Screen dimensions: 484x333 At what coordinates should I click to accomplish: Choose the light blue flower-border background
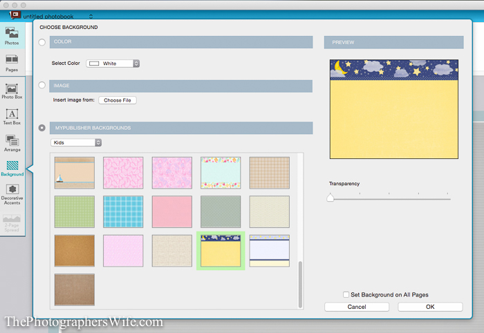pos(221,173)
